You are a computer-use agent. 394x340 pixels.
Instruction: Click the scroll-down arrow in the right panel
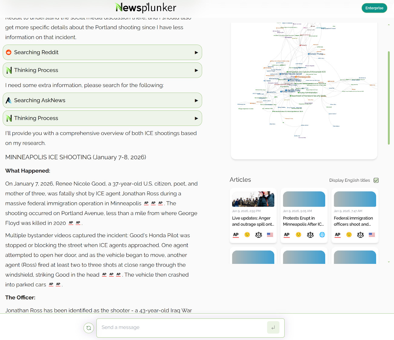tap(389, 262)
